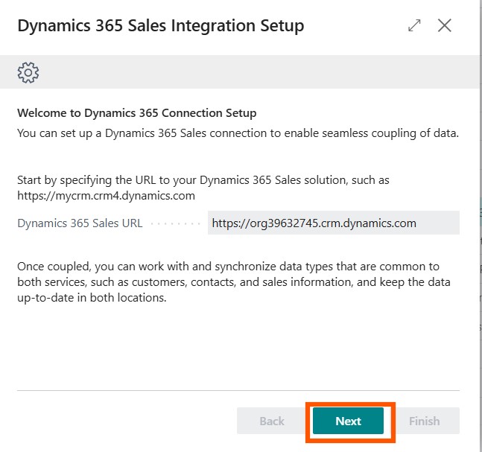Click the dotted leader line before the URL field

click(x=176, y=223)
